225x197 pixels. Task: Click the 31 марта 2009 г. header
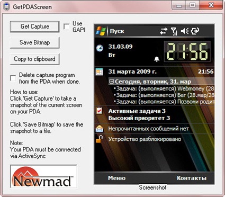tap(132, 71)
